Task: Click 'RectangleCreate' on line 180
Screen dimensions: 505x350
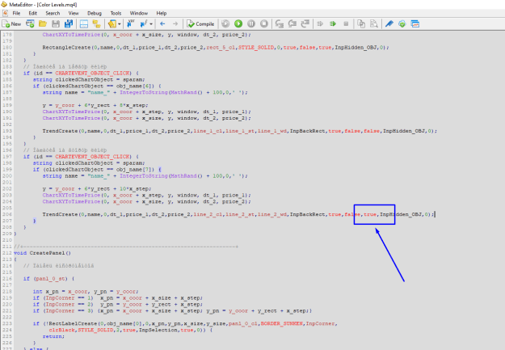Action: tap(67, 48)
